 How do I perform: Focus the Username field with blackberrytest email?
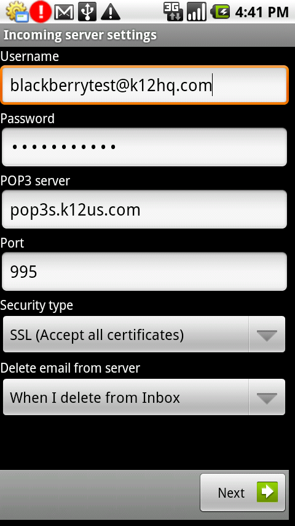(x=144, y=85)
